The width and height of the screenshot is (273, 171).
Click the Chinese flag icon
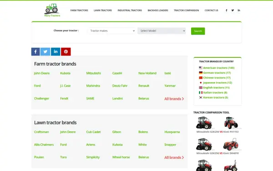tap(201, 78)
